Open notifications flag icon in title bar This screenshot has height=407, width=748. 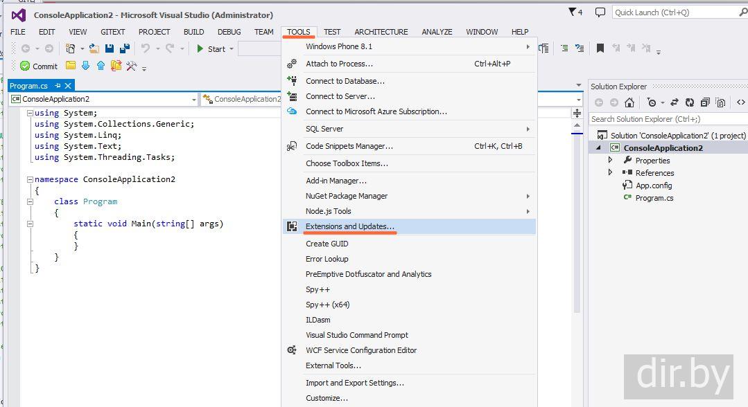(x=572, y=12)
